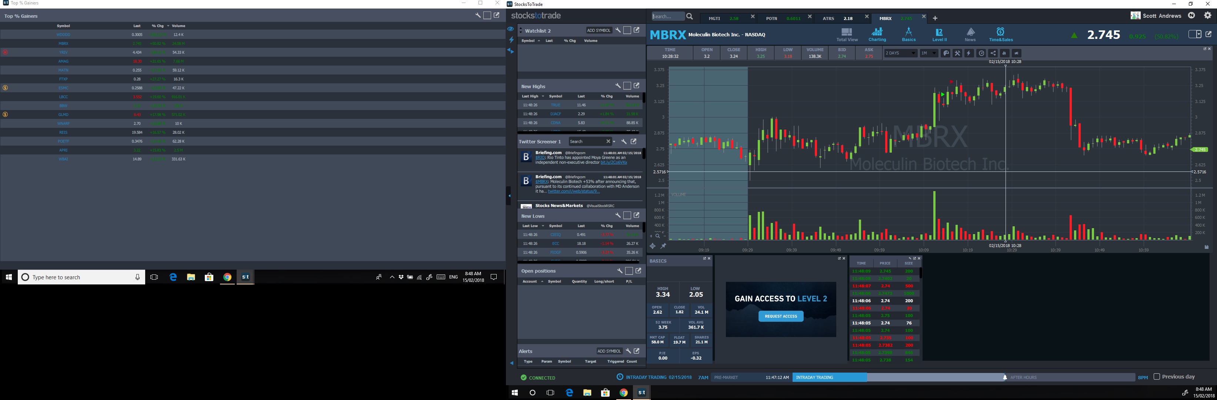Open chart color palette settings
Viewport: 1217px width, 400px height.
point(946,53)
